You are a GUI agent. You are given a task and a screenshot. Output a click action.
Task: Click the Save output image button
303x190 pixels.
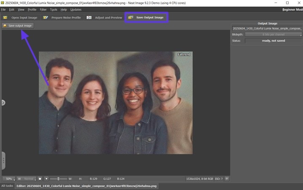coord(18,26)
